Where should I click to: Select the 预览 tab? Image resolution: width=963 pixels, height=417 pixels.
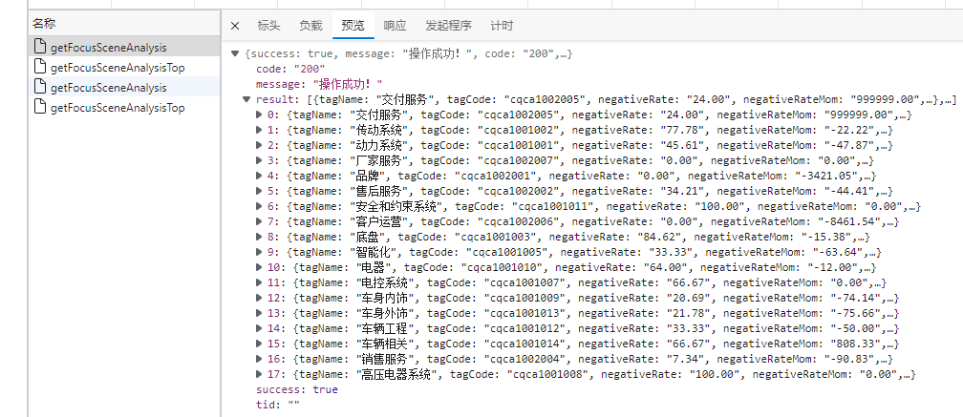(x=353, y=26)
